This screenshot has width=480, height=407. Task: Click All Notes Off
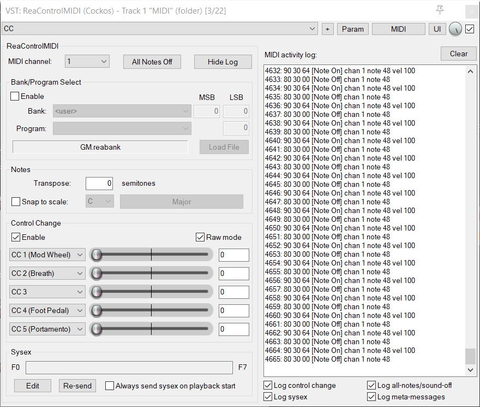tap(152, 62)
